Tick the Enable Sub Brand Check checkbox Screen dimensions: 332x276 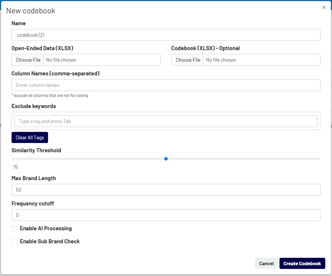(15, 241)
